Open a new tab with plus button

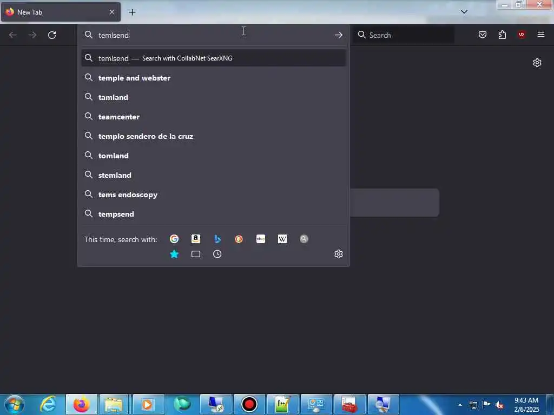pyautogui.click(x=132, y=12)
